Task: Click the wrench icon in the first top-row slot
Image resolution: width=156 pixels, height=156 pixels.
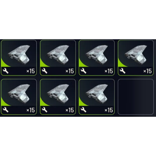Action: tap(6, 71)
